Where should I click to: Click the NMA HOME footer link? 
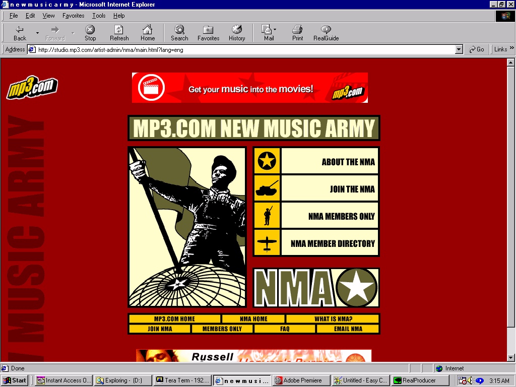click(253, 319)
